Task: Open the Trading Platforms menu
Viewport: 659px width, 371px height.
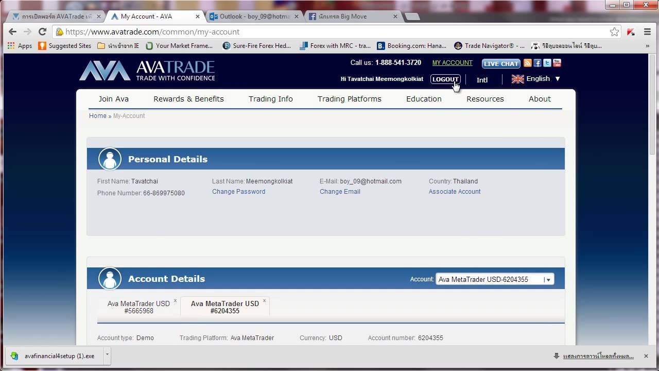Action: [349, 99]
